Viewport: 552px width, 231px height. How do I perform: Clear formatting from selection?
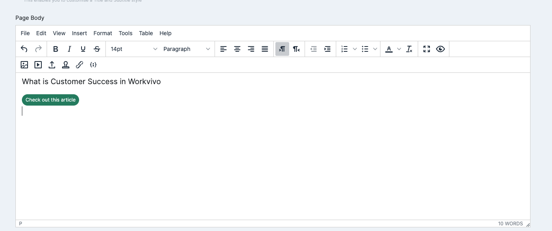[409, 49]
